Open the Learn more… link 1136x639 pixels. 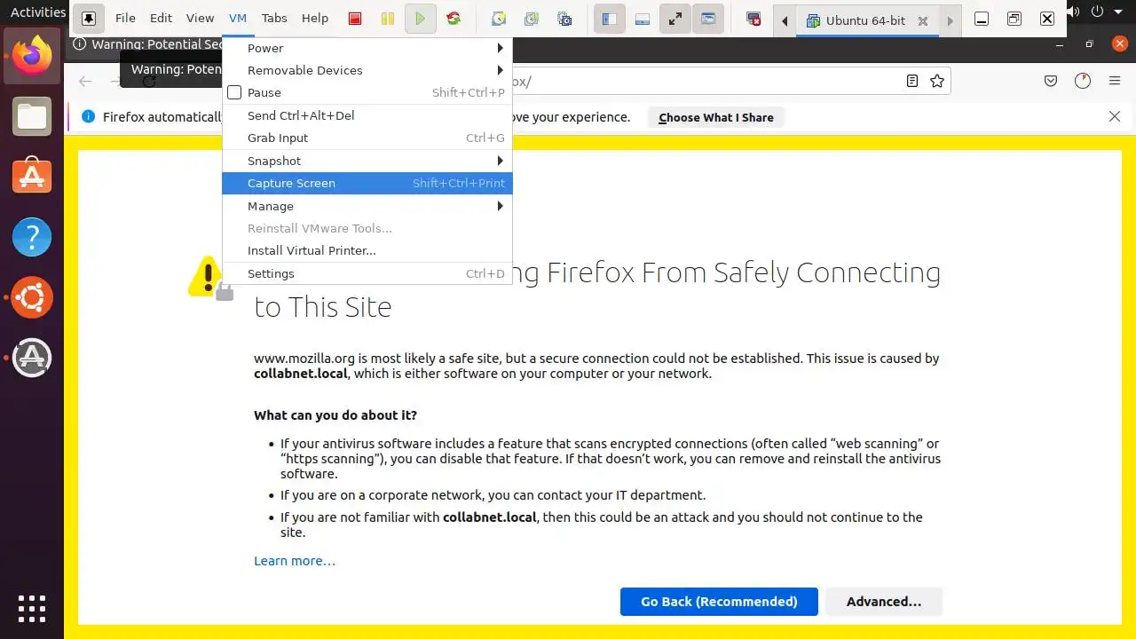[295, 561]
